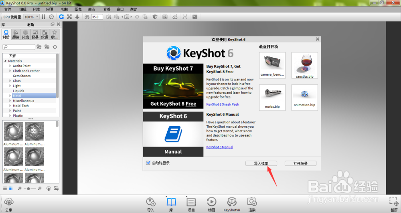Expand the Axalta Paint folder
Screen dimensions: 401x213
pos(10,66)
